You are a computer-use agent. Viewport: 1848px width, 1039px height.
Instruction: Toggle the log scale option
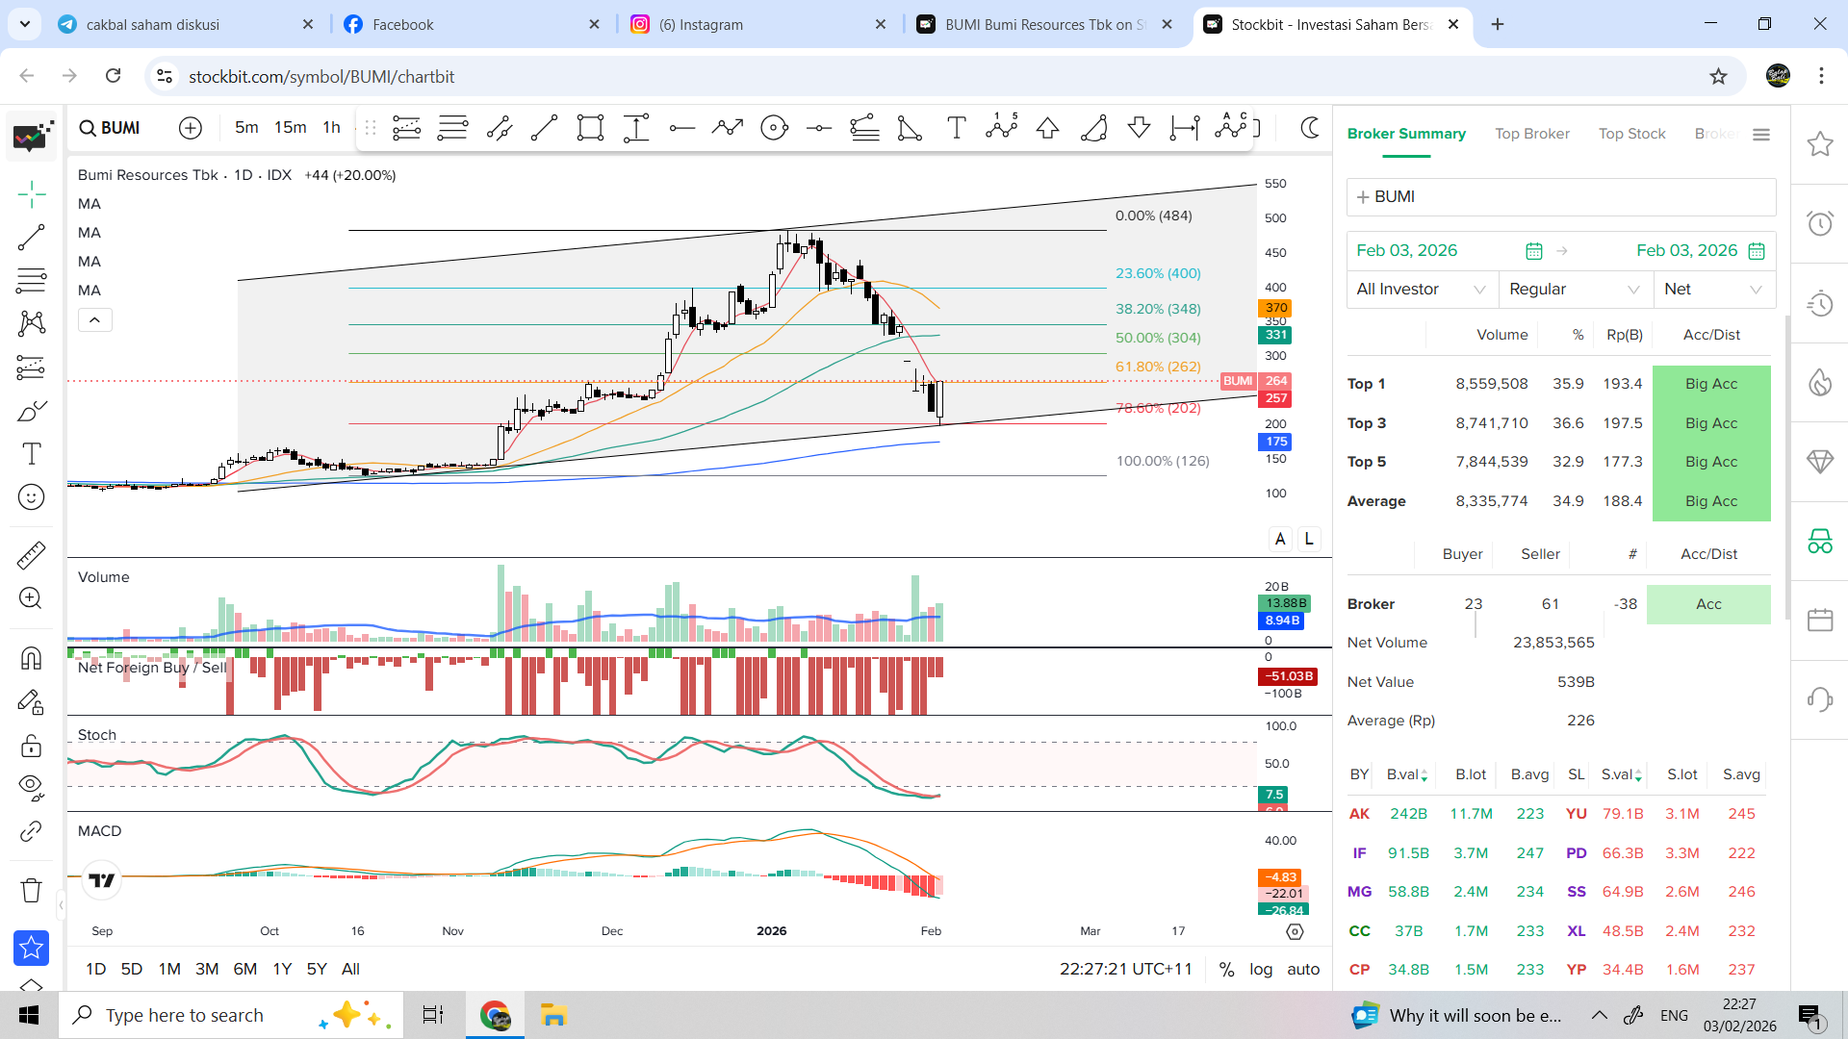pos(1260,969)
